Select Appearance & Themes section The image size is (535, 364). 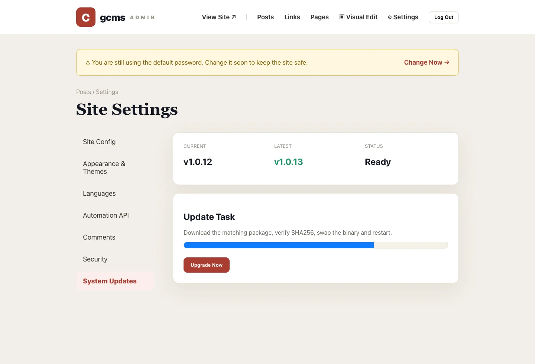[115, 168]
